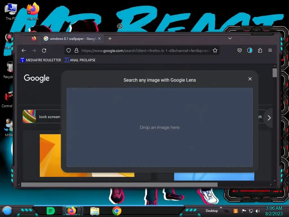Click the Google logo

(x=36, y=78)
